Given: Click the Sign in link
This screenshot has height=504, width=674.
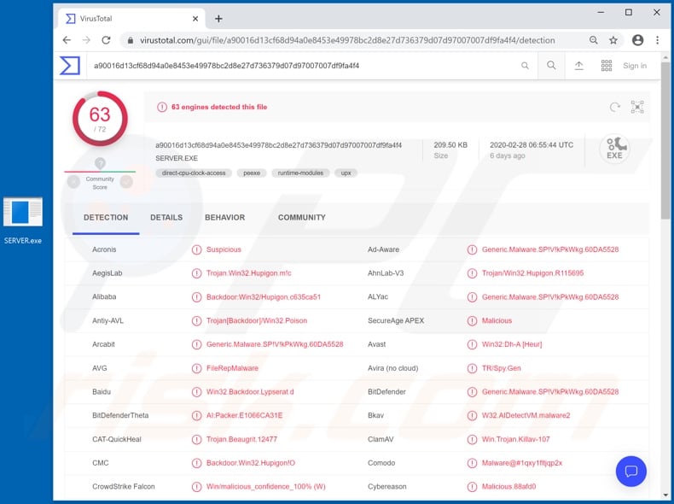Looking at the screenshot, I should pyautogui.click(x=635, y=66).
